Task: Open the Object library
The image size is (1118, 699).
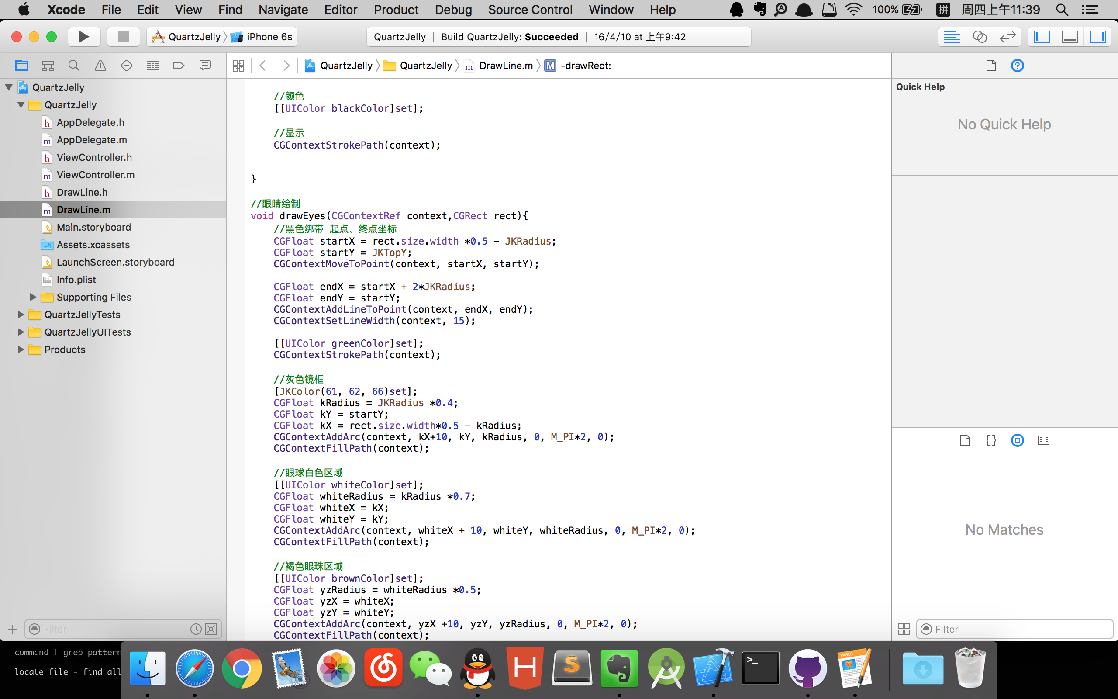Action: coord(1017,440)
